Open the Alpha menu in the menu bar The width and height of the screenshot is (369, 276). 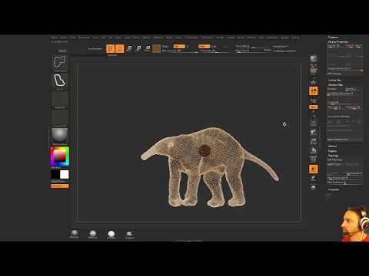pos(55,38)
